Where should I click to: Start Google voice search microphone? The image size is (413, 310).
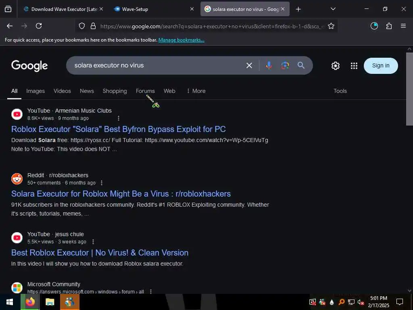click(269, 65)
